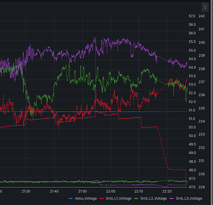
Task: Click the green Grid_L2_Voltage color swatch
Action: [x=136, y=198]
